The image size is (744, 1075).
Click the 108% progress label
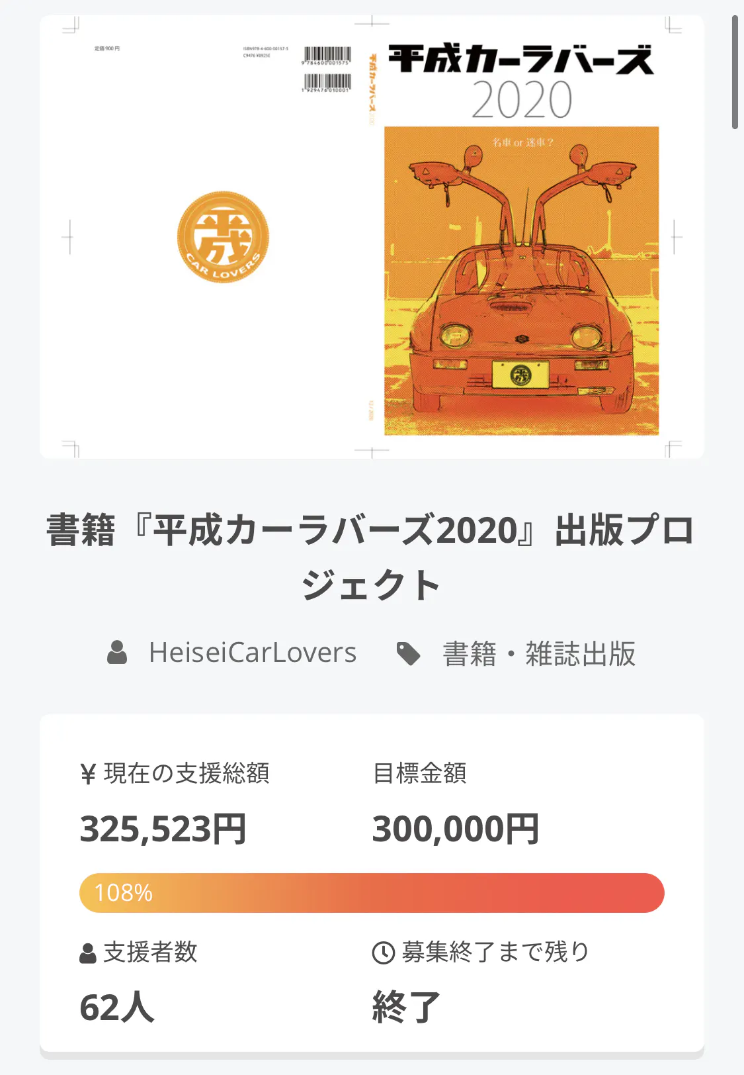point(124,893)
